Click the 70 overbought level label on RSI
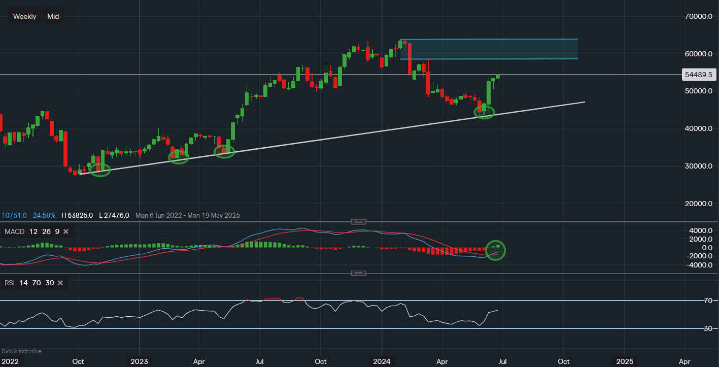Screen dimensions: 719x367 pyautogui.click(x=707, y=301)
